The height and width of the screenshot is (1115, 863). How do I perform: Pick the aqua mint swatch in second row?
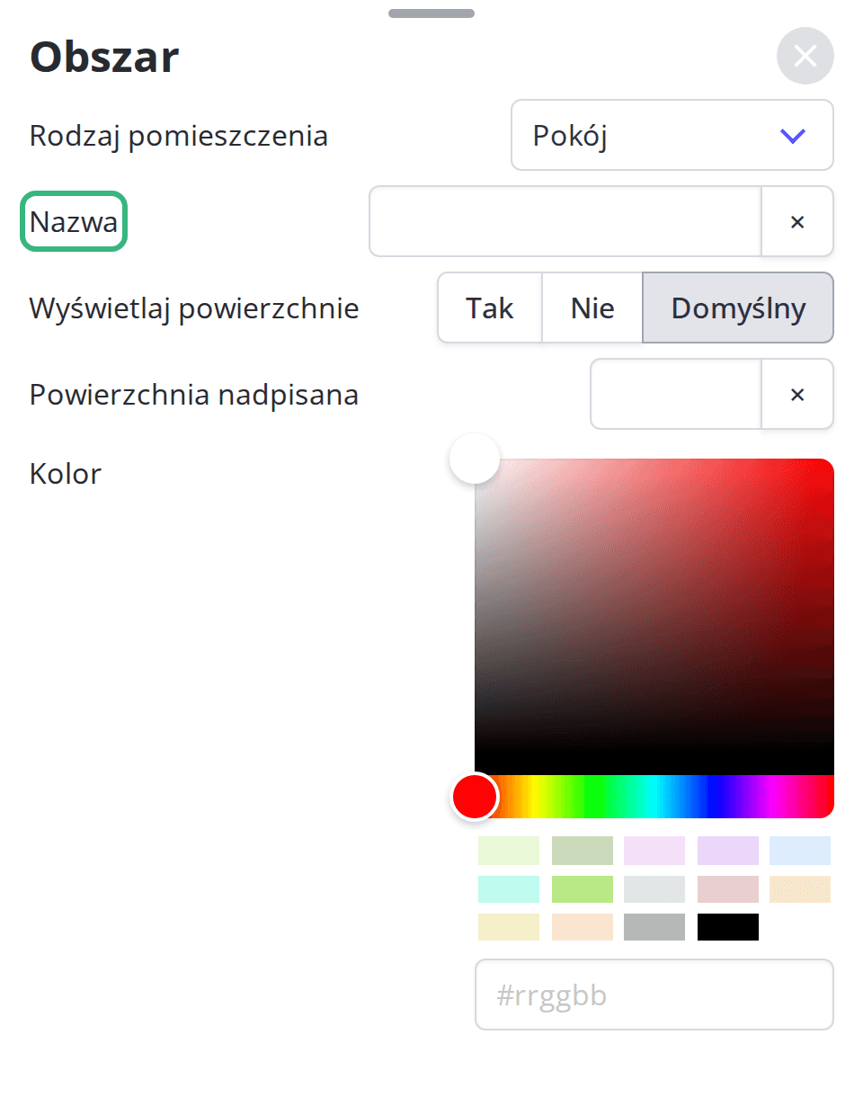pyautogui.click(x=509, y=889)
